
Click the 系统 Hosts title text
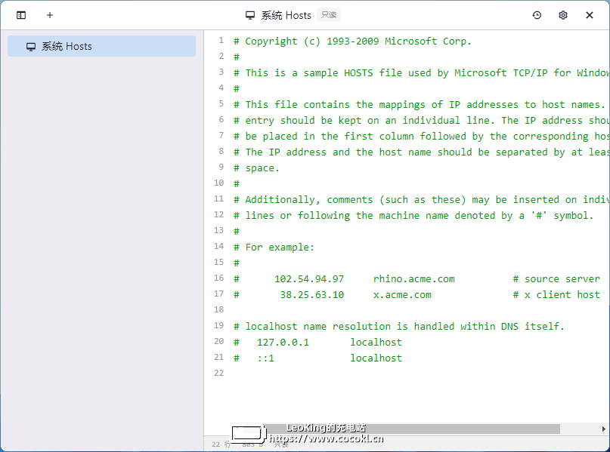point(286,15)
